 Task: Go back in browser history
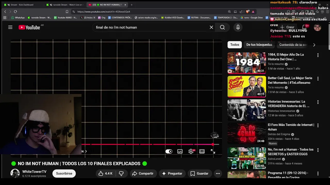[x=5, y=12]
